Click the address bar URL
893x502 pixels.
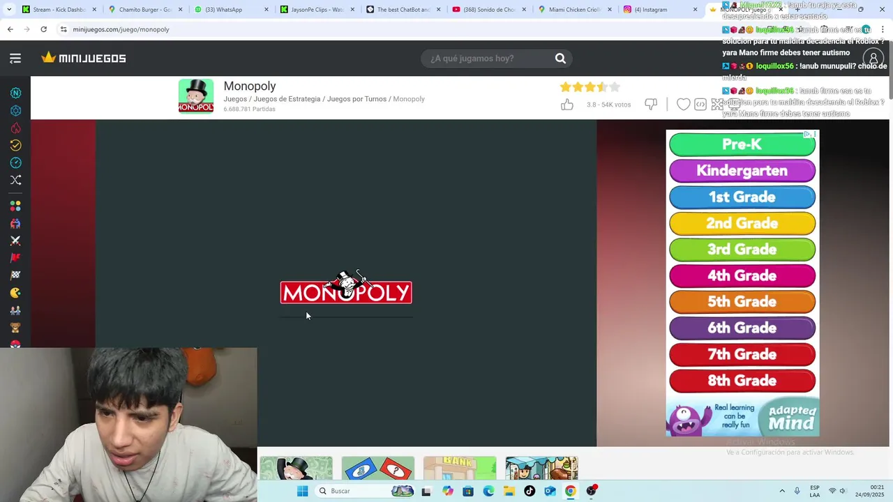tap(121, 29)
